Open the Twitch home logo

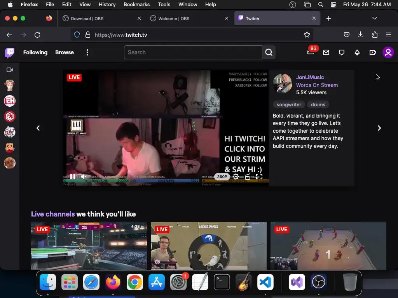tap(10, 52)
